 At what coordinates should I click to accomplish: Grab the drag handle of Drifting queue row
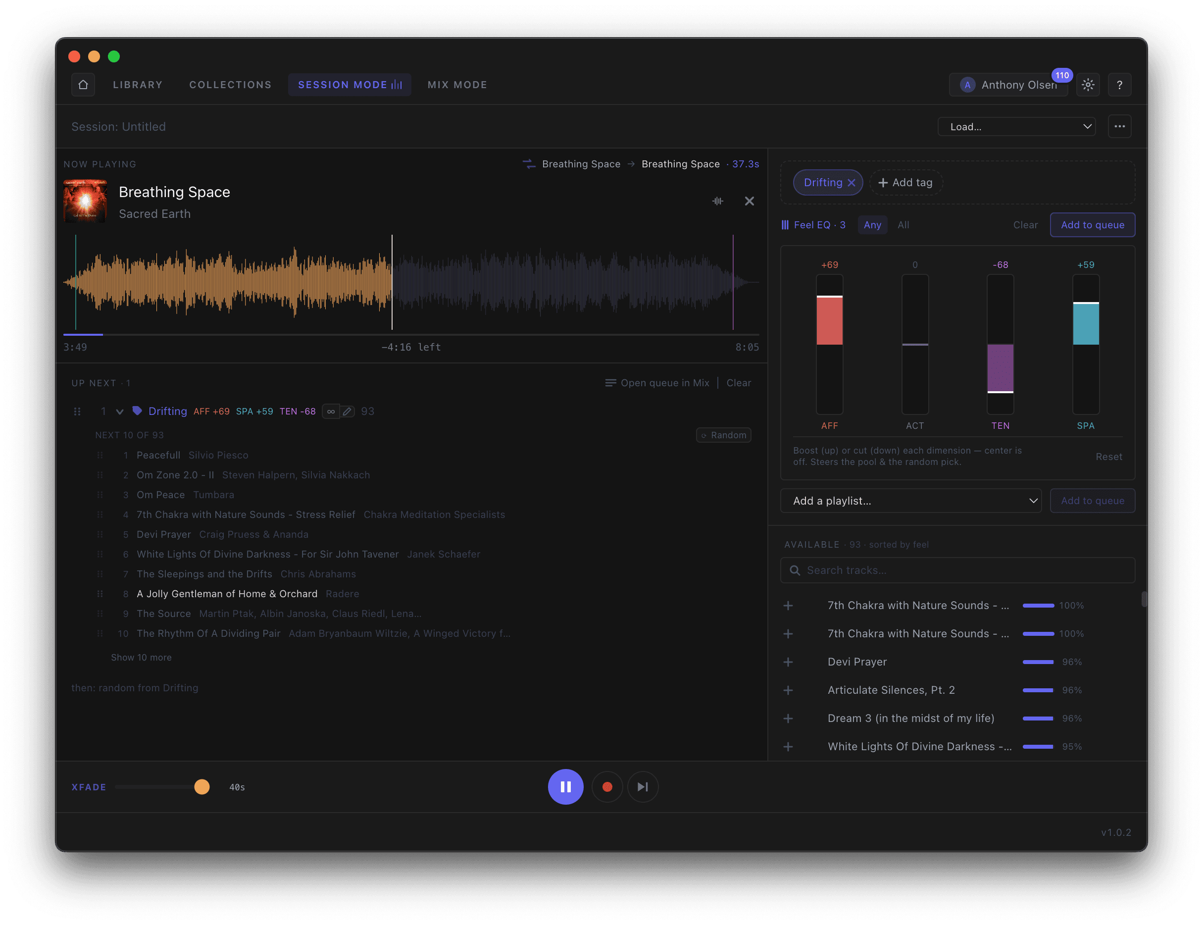78,411
